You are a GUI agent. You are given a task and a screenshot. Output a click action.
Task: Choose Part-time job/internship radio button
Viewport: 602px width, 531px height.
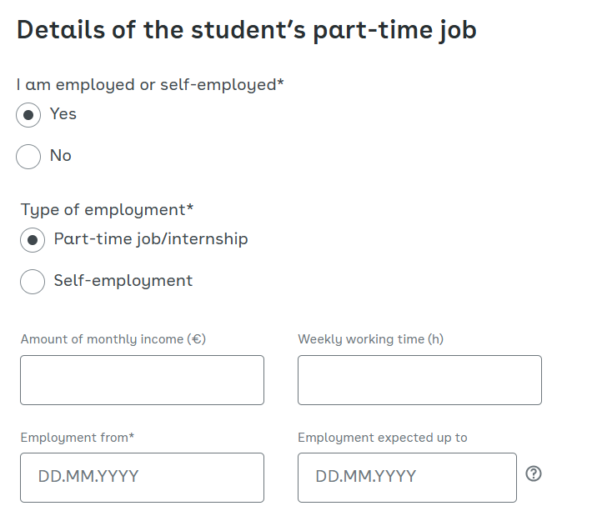pyautogui.click(x=33, y=240)
